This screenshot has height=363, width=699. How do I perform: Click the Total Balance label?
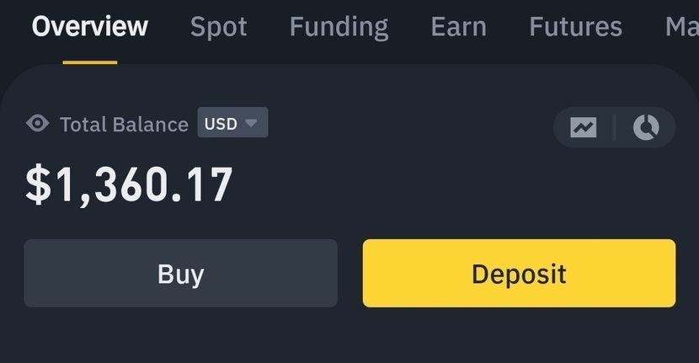click(124, 125)
